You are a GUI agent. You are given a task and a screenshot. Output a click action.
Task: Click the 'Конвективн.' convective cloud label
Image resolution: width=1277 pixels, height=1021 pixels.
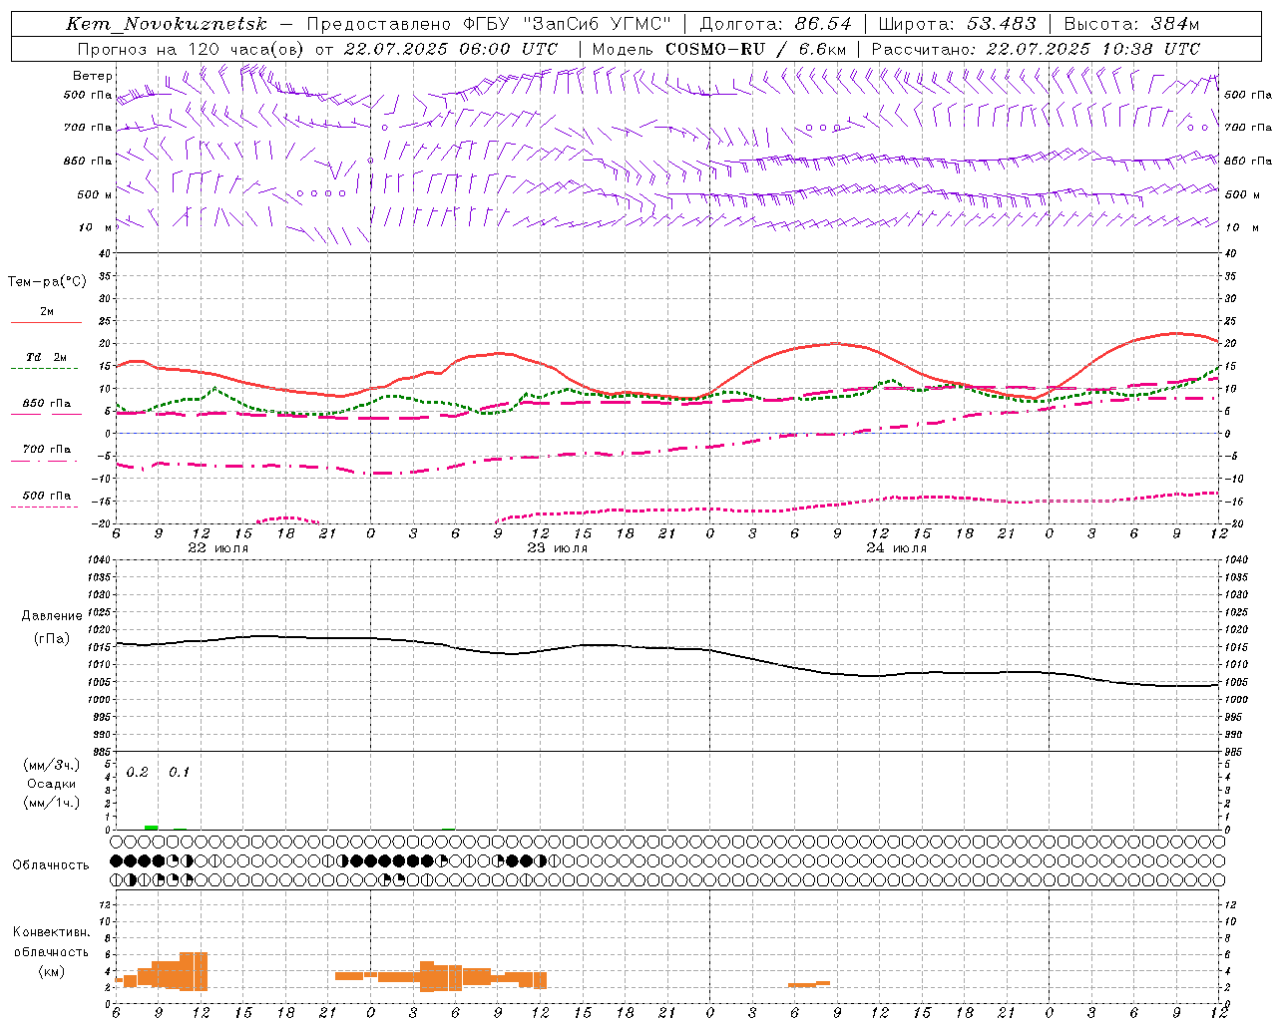52,932
